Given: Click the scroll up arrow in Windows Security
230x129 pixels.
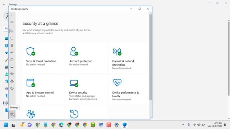Looking at the screenshot, I should (x=151, y=13).
